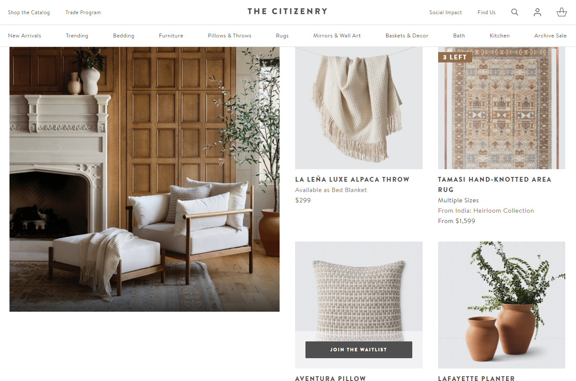Click the alpaca throw product photo
The width and height of the screenshot is (576, 381).
359,108
